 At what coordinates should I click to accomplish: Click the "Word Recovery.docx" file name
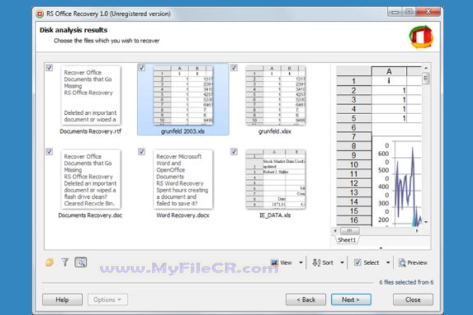click(183, 215)
